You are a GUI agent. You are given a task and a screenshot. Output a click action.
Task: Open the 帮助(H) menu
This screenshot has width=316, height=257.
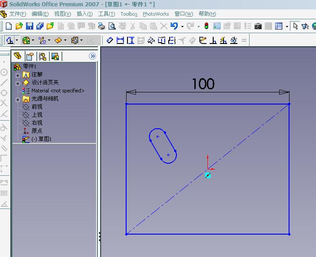207,14
